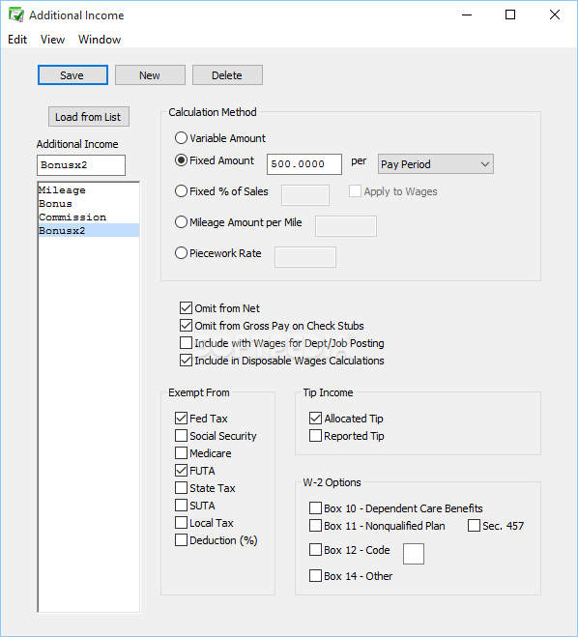Select Piecework Rate radio button
This screenshot has width=578, height=637.
181,253
